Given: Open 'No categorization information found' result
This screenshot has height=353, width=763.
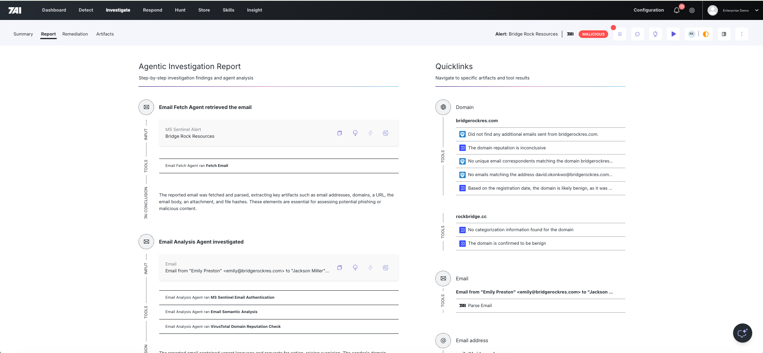Looking at the screenshot, I should (541, 230).
